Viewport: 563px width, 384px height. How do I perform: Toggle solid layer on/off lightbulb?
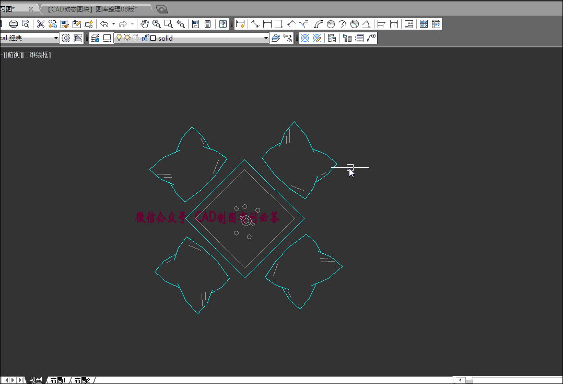[x=119, y=38]
